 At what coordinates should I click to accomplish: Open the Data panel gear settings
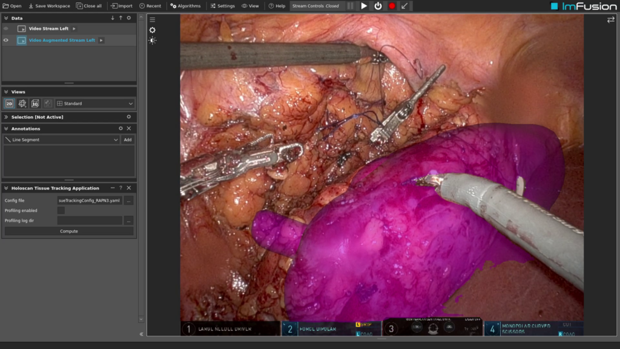128,18
